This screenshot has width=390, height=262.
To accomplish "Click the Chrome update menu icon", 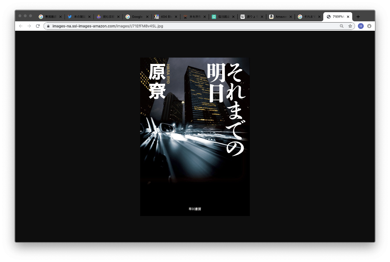I will [x=369, y=26].
